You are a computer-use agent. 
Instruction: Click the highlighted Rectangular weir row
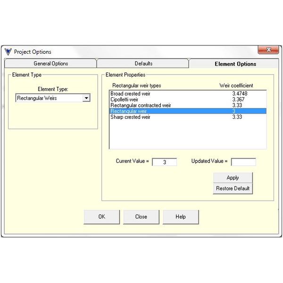point(128,111)
